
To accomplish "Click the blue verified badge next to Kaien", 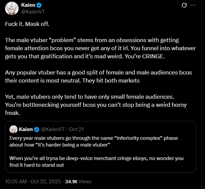I will coord(39,6).
